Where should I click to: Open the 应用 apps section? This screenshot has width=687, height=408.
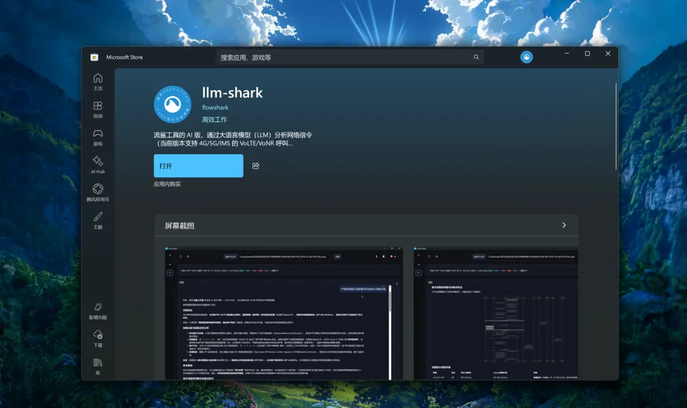[x=98, y=109]
